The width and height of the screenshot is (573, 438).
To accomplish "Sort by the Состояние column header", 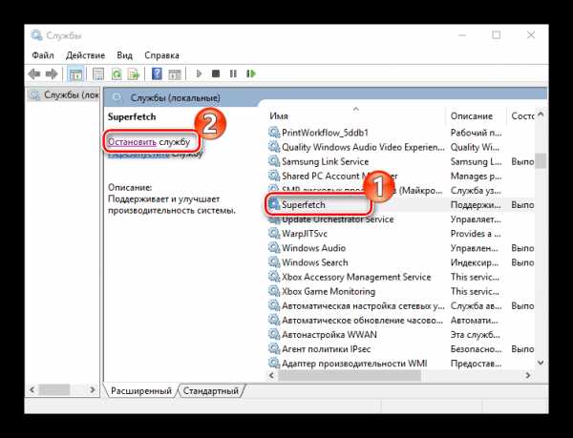I will (x=522, y=115).
